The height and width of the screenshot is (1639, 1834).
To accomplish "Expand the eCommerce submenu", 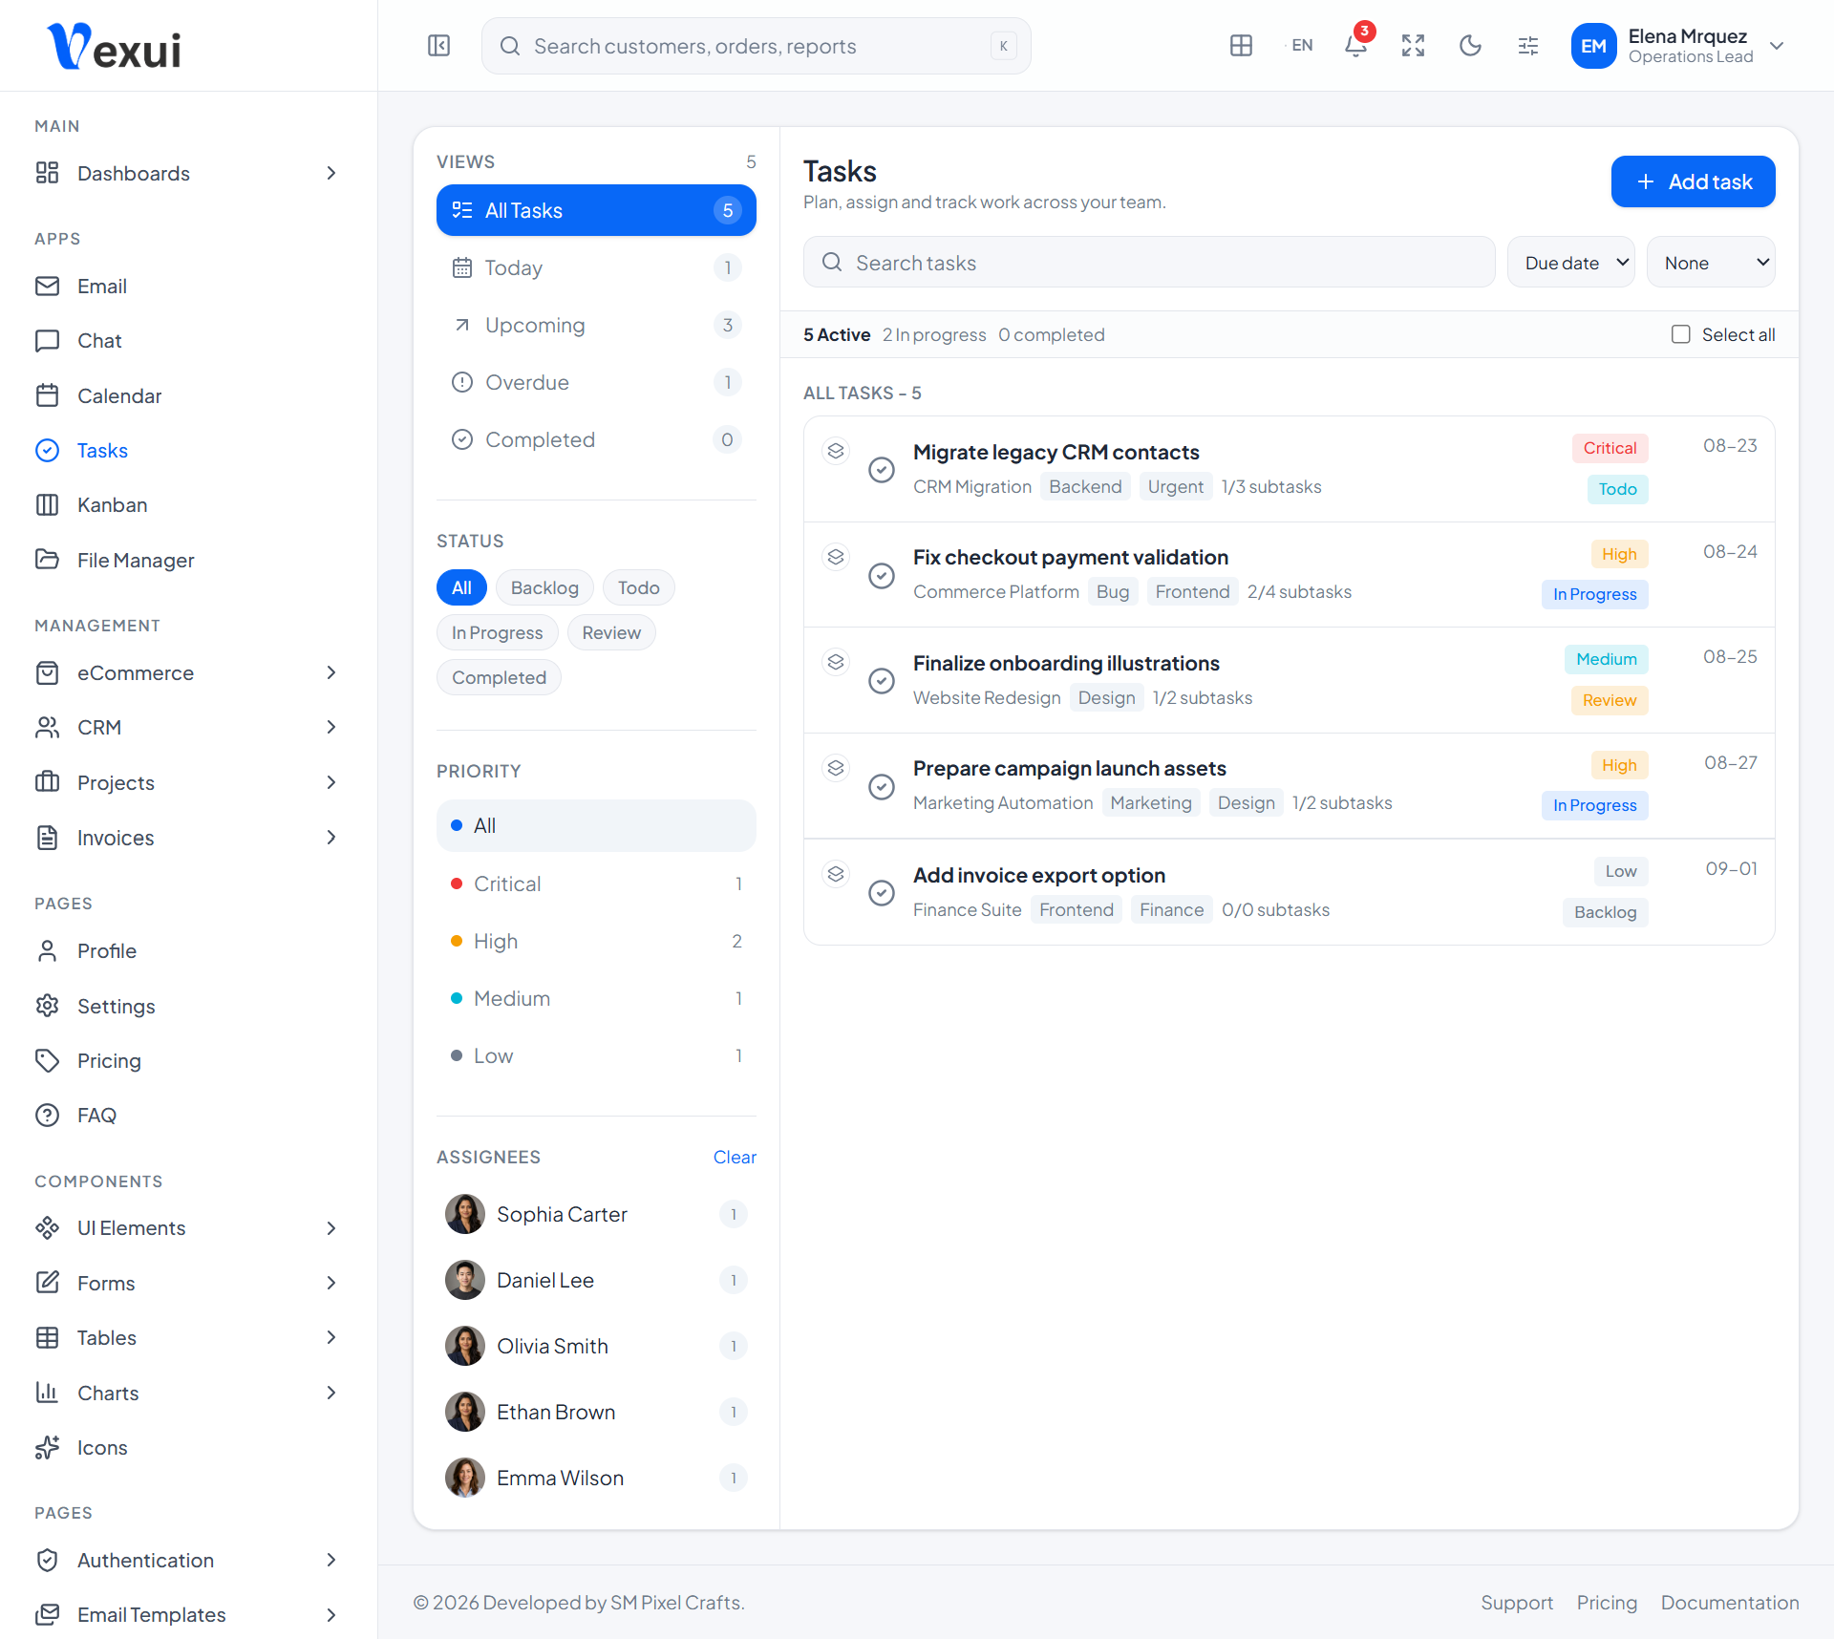I will pos(189,673).
